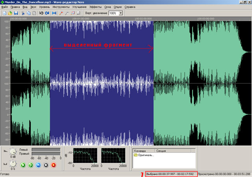Click the 00:02:00:000 mark on time ruler

tap(144, 19)
